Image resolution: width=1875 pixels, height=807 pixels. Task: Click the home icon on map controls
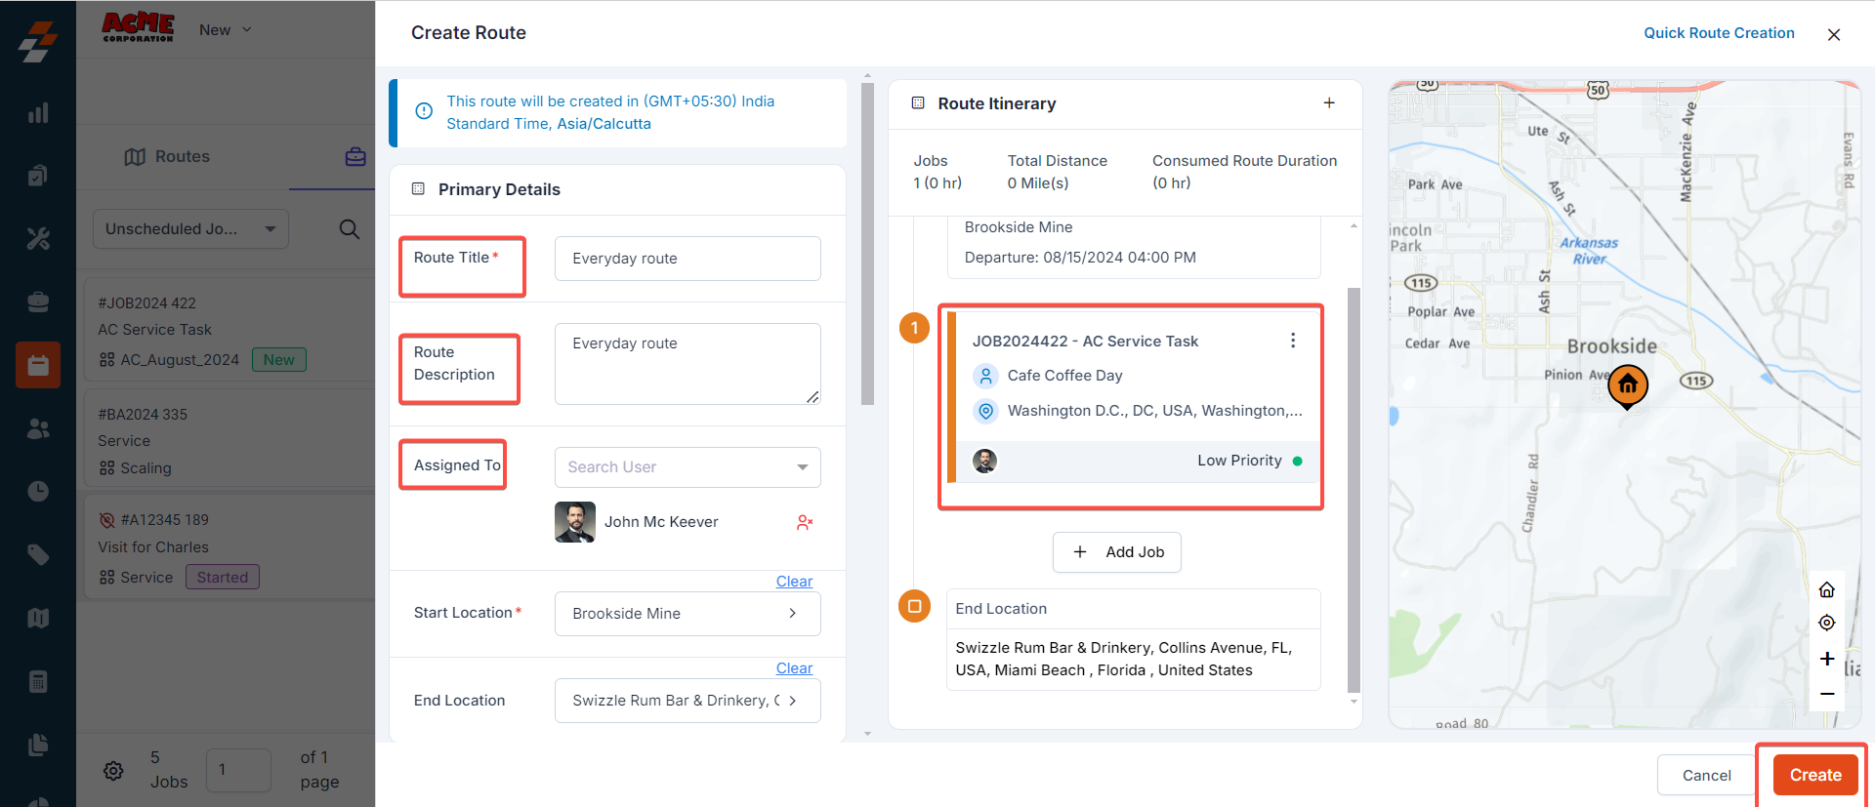pyautogui.click(x=1826, y=590)
